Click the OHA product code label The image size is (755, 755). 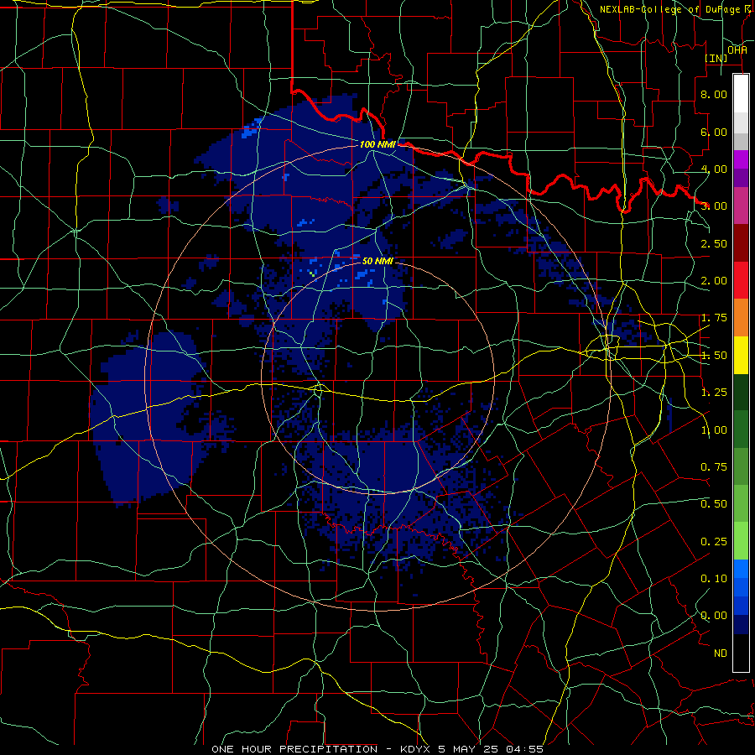tap(737, 49)
